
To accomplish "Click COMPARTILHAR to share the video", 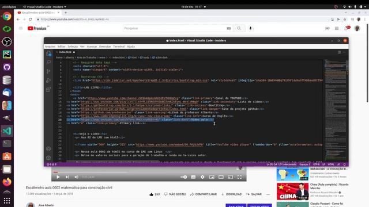I will tap(204, 194).
